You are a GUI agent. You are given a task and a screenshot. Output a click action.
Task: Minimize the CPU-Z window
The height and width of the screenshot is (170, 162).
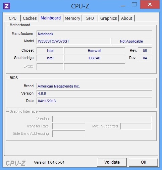pyautogui.click(x=123, y=6)
